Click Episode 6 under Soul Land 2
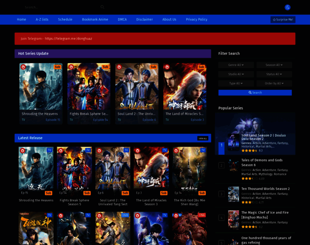The height and width of the screenshot is (245, 310). pyautogui.click(x=149, y=120)
